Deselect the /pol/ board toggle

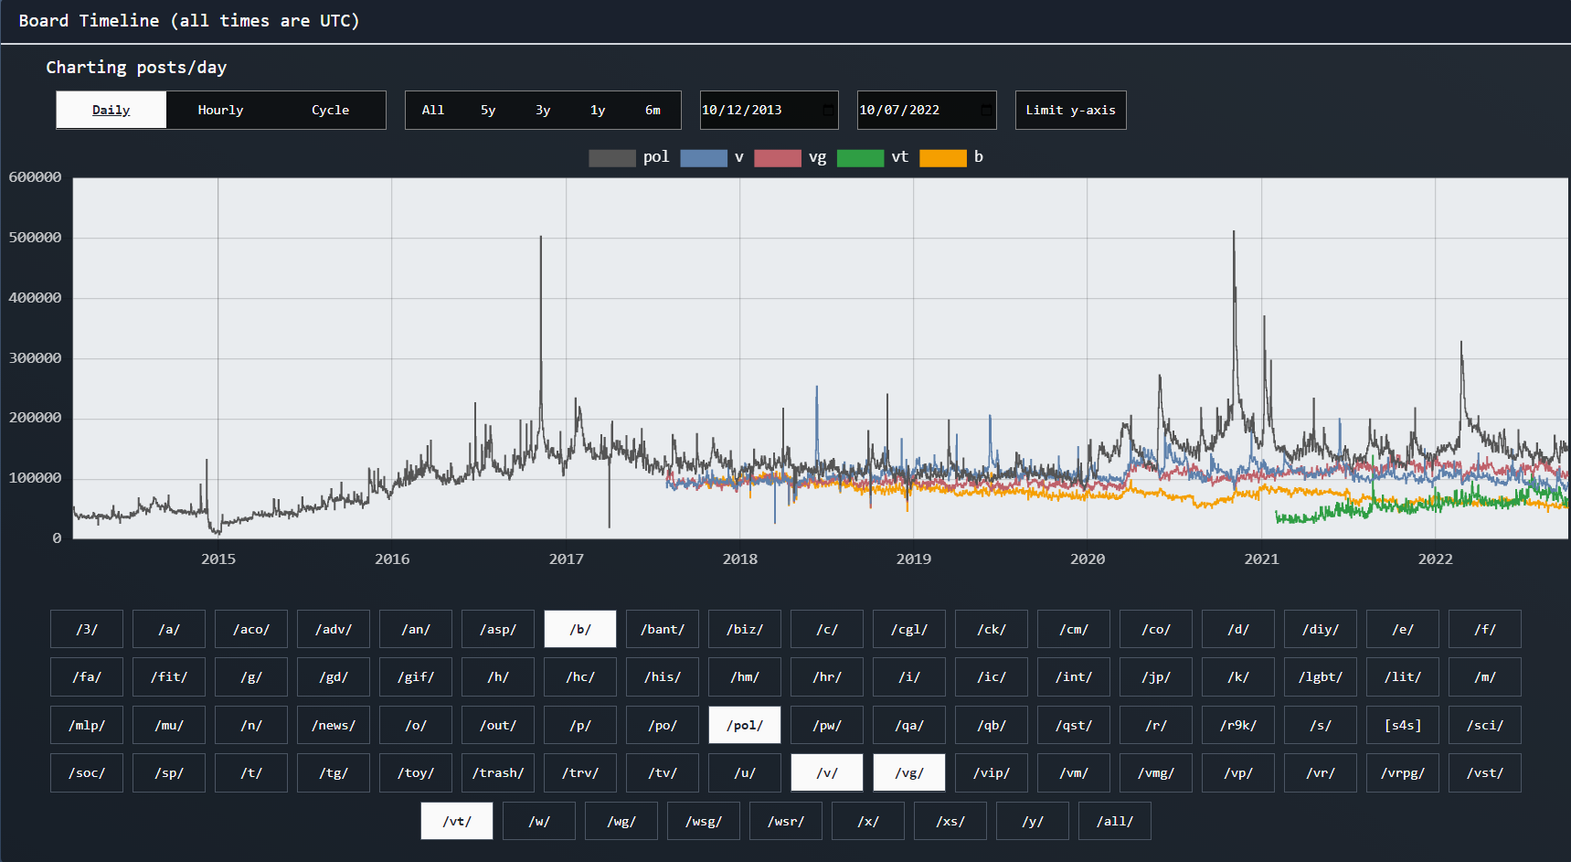coord(744,725)
